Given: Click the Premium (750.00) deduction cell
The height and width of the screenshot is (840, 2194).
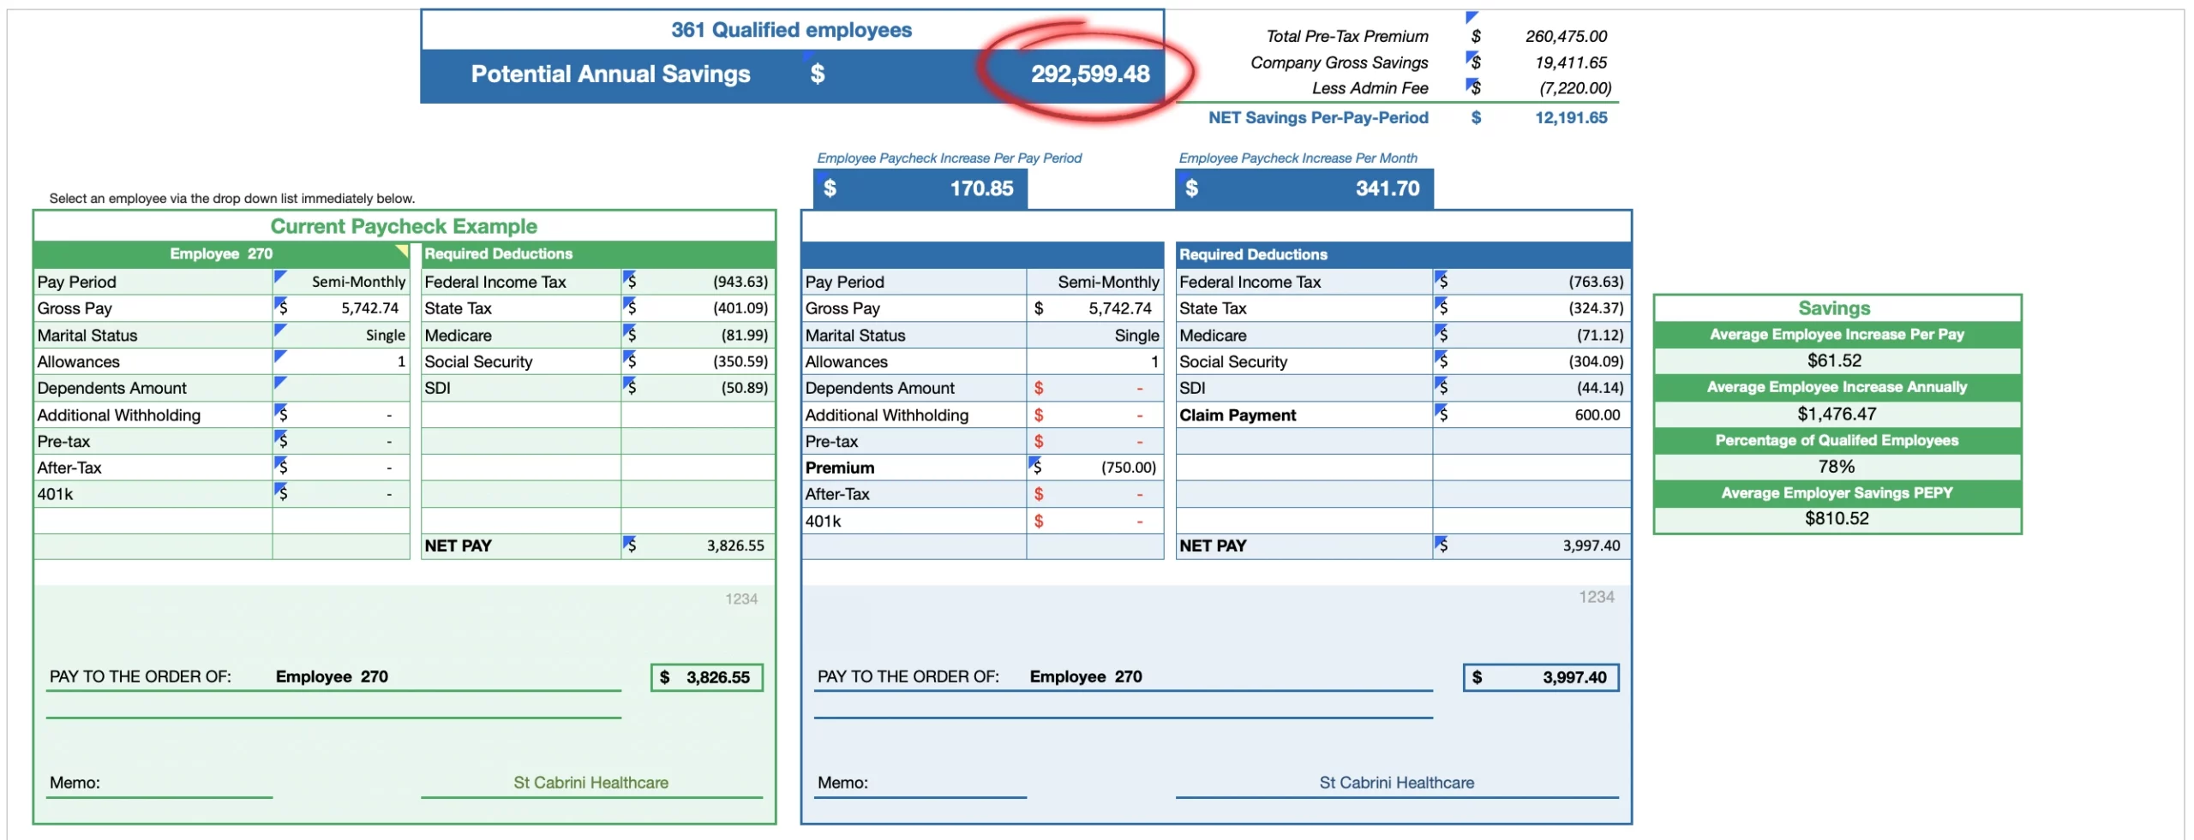Looking at the screenshot, I should (x=1094, y=468).
